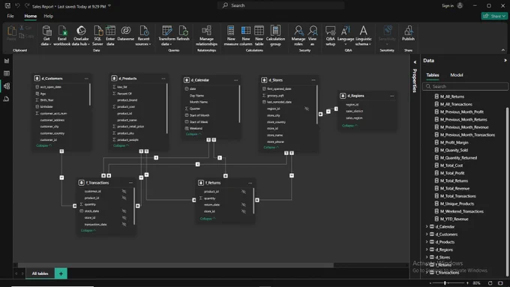Open Transform data editor

click(x=166, y=36)
